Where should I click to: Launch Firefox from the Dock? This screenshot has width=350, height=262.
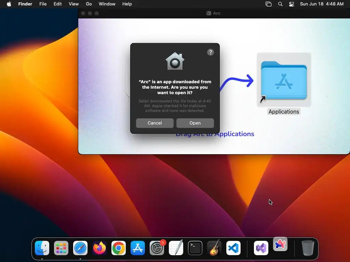point(99,248)
